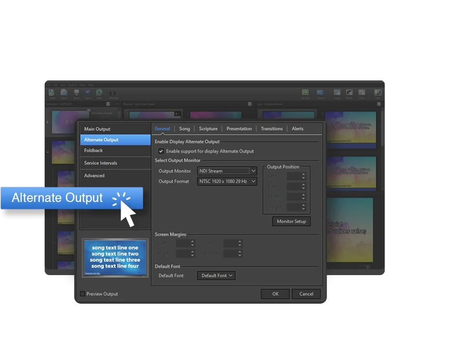Open the Edit menu
Image resolution: width=452 pixels, height=356 pixels.
click(x=55, y=85)
